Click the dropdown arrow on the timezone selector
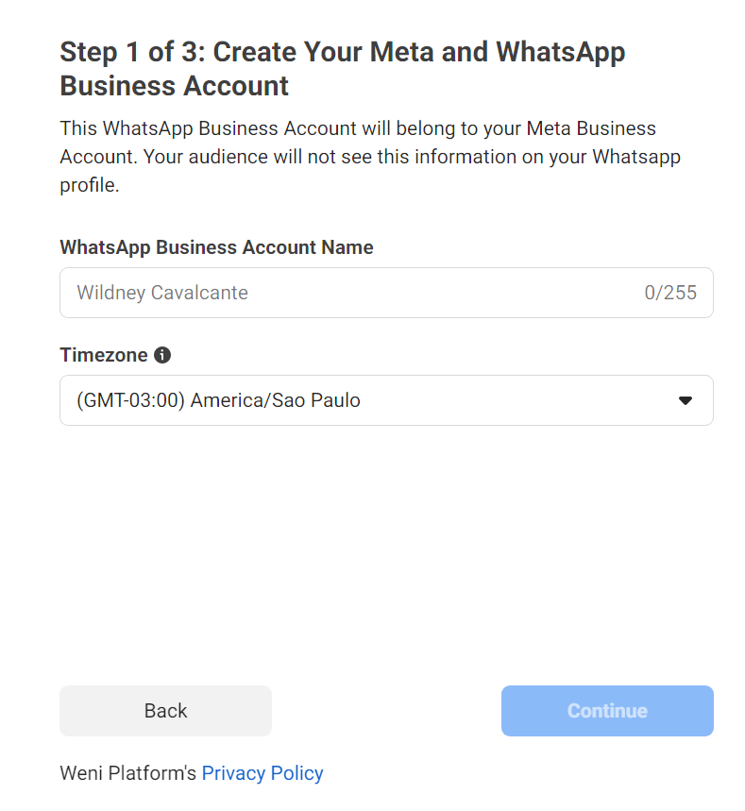 click(x=684, y=399)
